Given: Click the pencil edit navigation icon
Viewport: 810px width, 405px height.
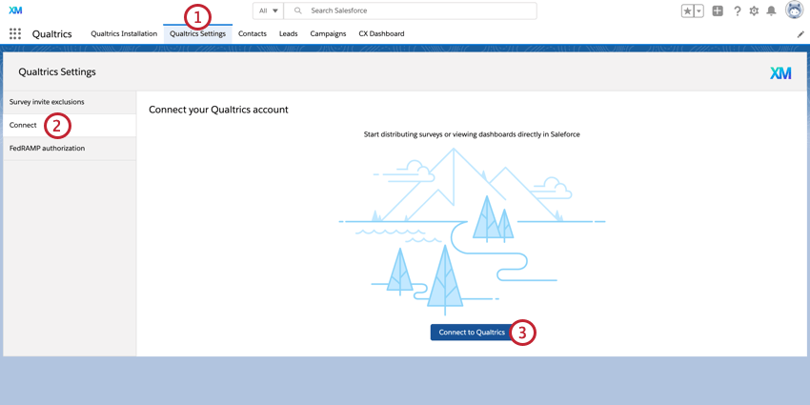Looking at the screenshot, I should 800,34.
